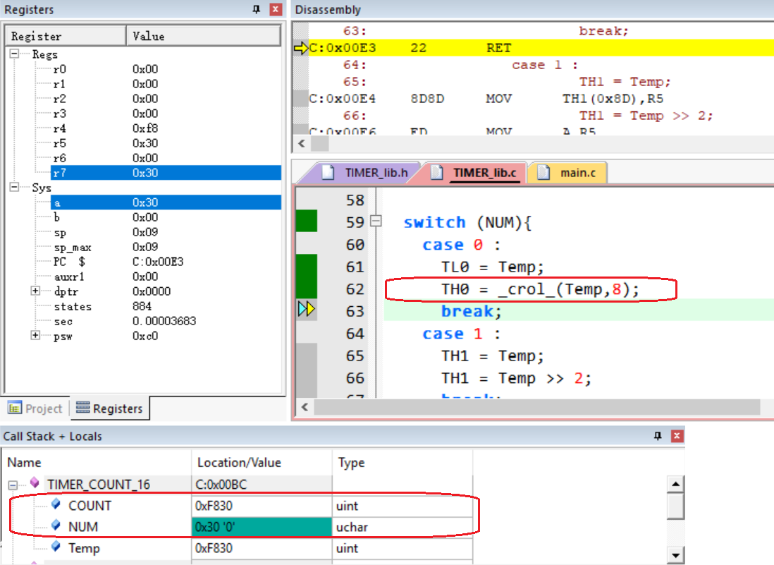Click the NUM variable icon
Viewport: 774px width, 565px height.
(56, 525)
